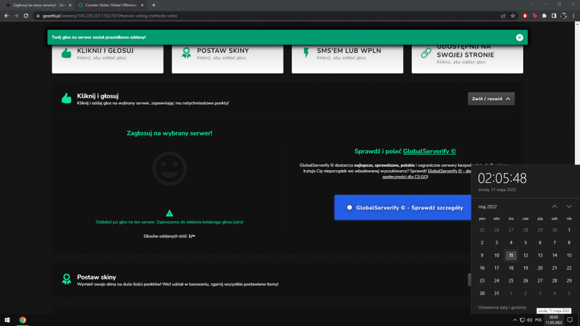The image size is (580, 326).
Task: Close the green vote success notification
Action: [x=519, y=37]
